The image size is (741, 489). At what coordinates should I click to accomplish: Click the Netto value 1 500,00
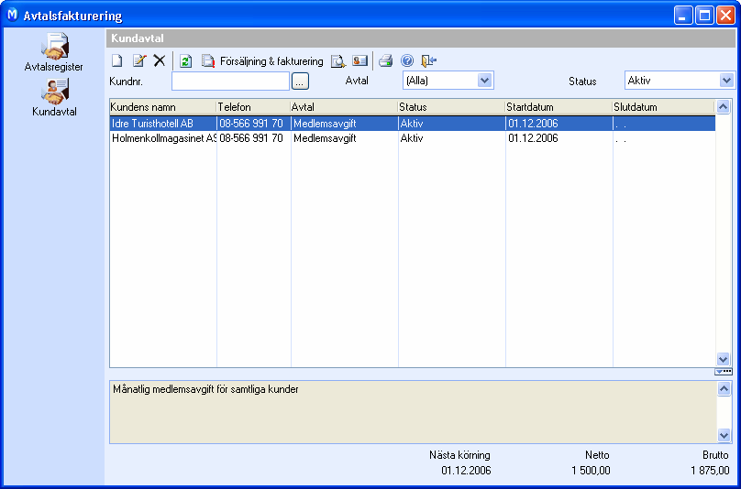(x=591, y=471)
